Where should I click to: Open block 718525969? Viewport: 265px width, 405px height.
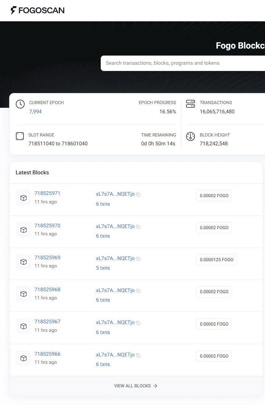coord(47,257)
